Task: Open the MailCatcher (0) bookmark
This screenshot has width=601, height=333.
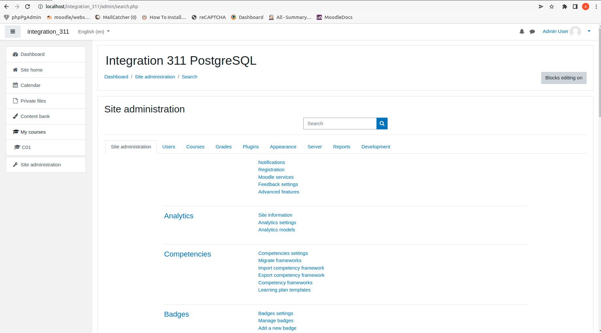Action: click(116, 17)
